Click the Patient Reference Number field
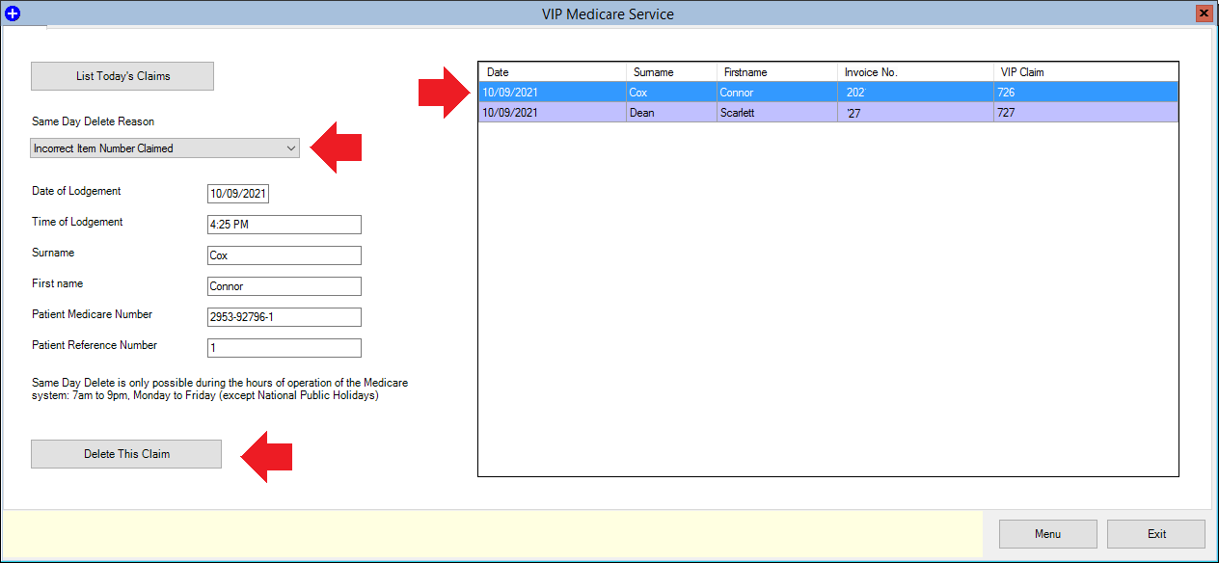 coord(284,348)
